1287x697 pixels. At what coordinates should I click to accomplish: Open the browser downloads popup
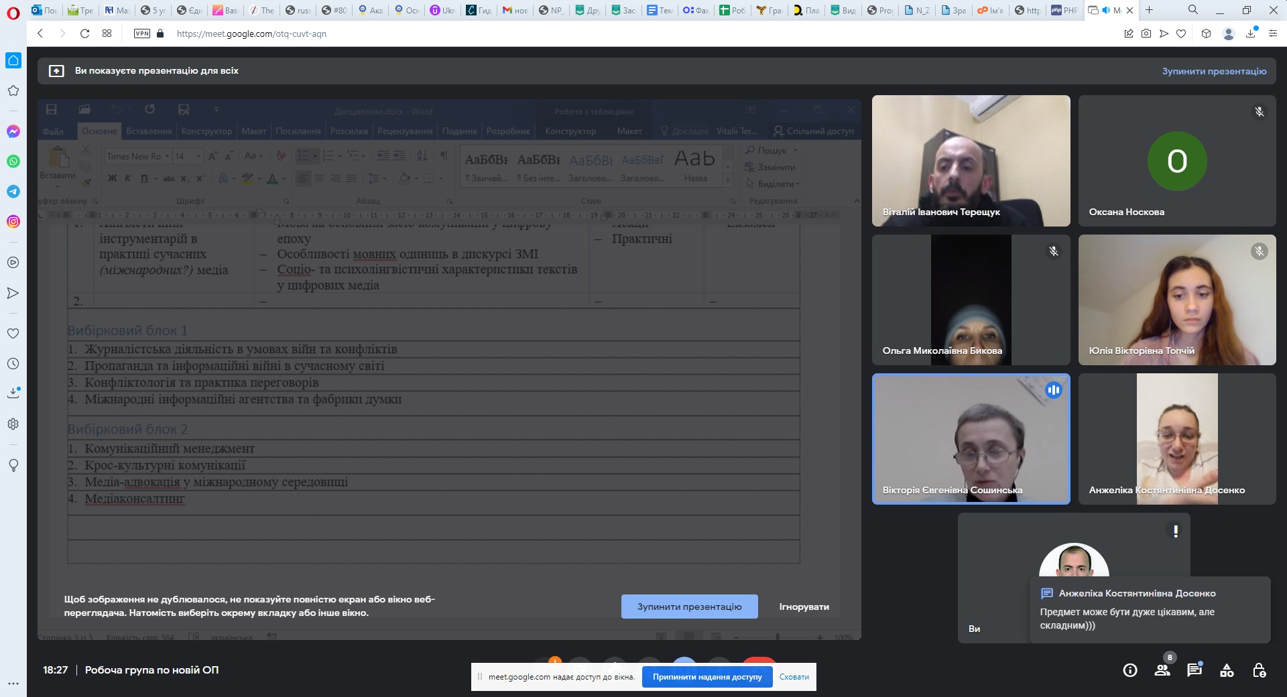click(1251, 34)
